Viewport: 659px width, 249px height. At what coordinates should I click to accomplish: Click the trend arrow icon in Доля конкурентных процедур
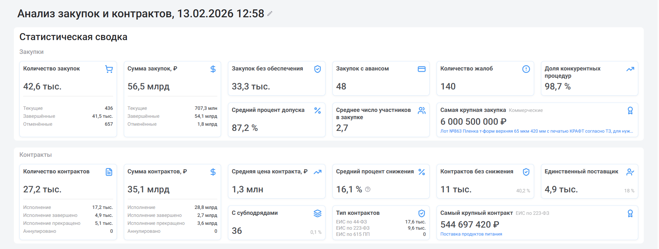pyautogui.click(x=630, y=69)
